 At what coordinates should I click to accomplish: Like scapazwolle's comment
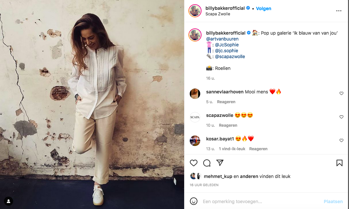pos(341,117)
